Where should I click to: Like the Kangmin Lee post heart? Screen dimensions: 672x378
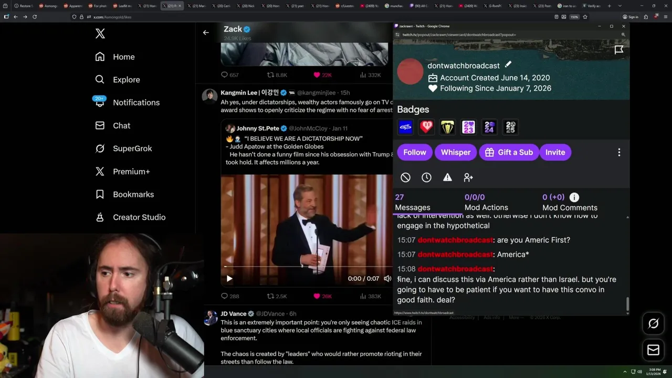pos(317,296)
